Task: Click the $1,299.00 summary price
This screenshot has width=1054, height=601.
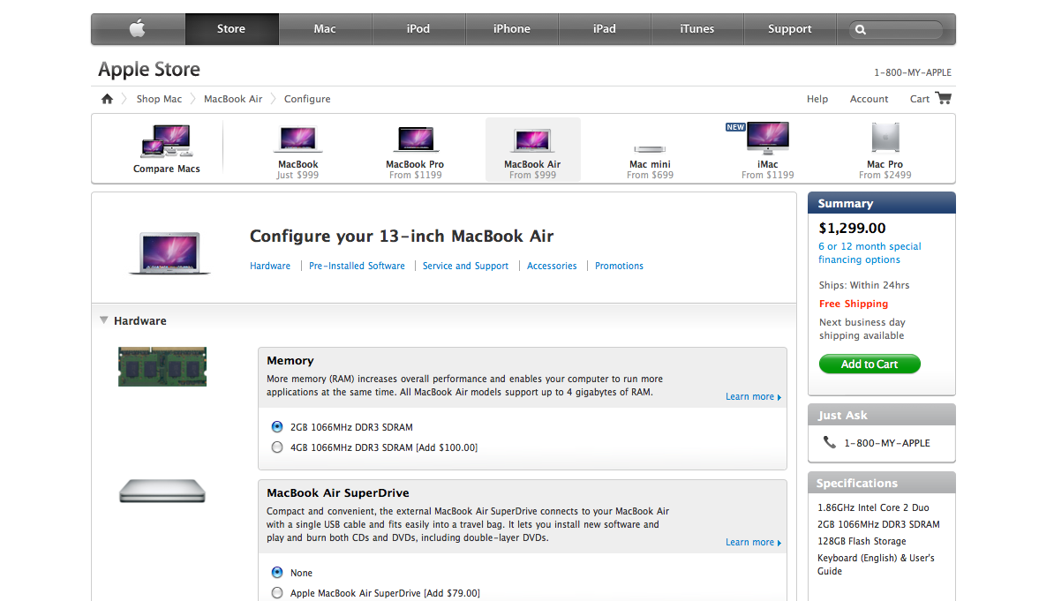Action: [x=853, y=229]
